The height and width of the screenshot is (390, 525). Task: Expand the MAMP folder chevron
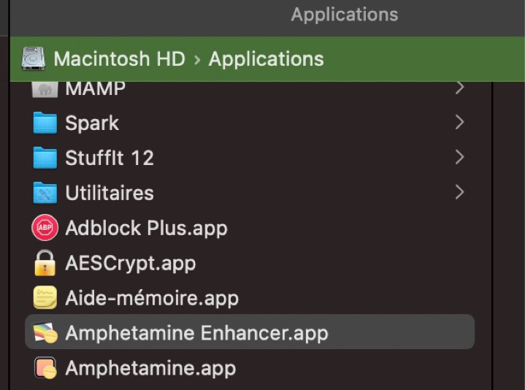pos(459,88)
